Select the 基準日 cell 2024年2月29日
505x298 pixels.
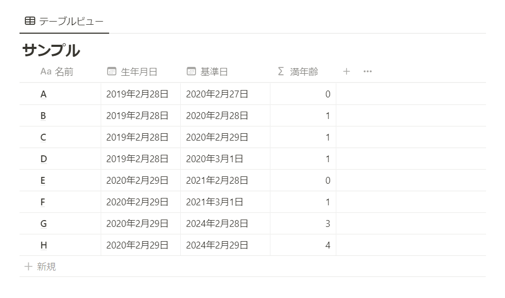[x=225, y=245]
